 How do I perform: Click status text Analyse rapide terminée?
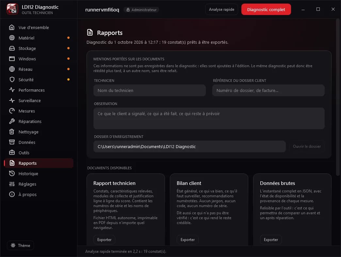pos(125,251)
